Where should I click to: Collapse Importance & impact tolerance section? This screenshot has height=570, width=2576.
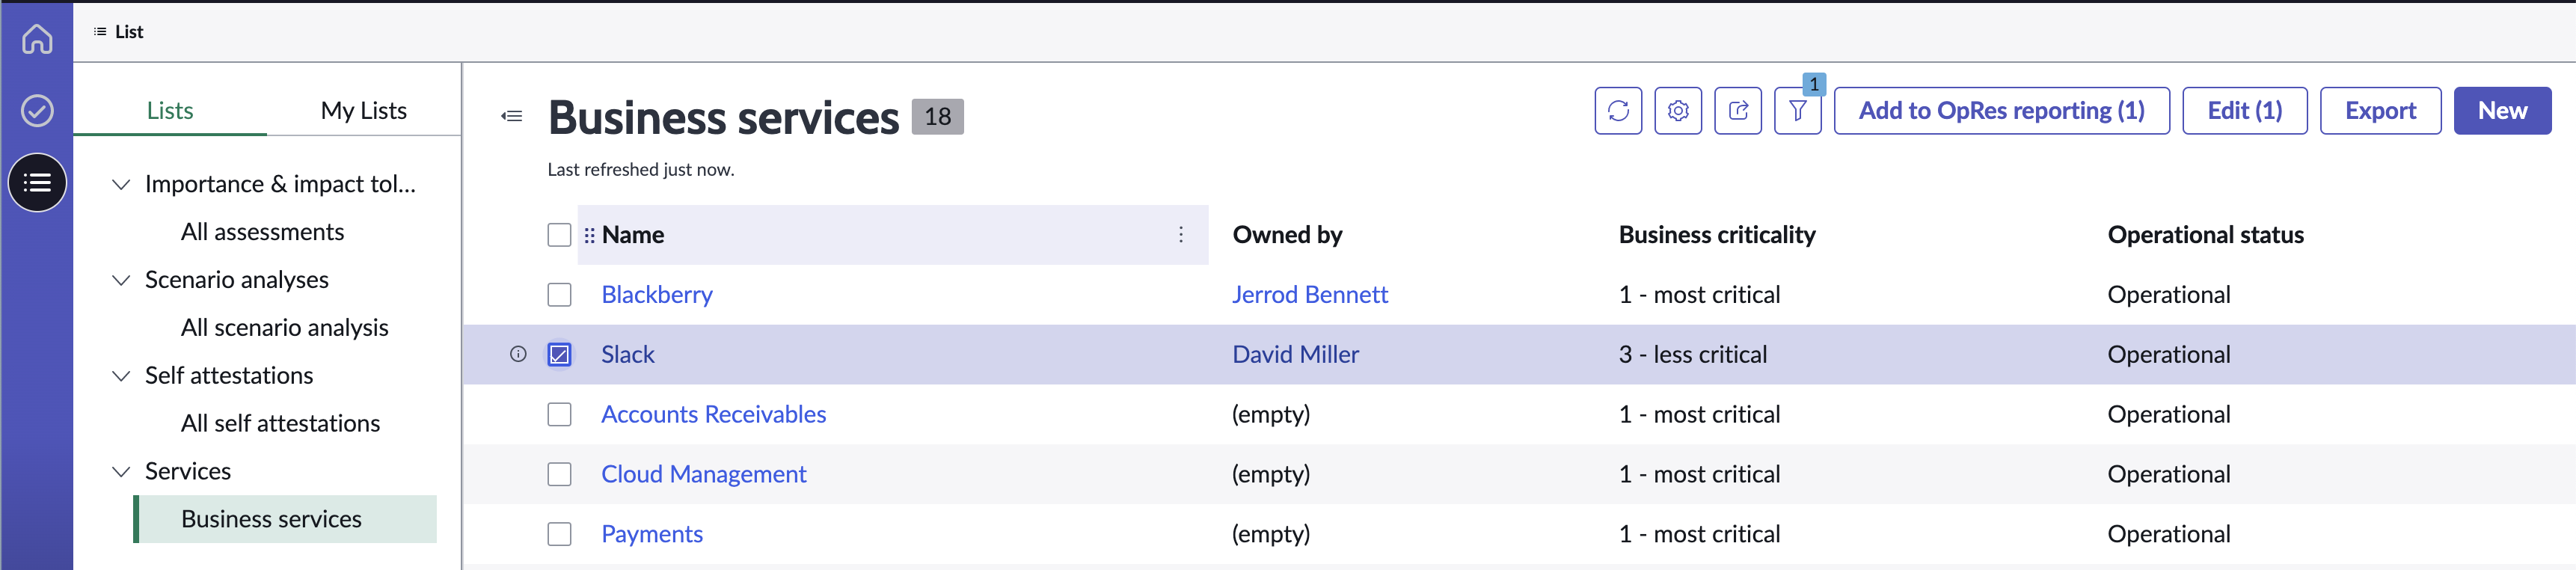pos(121,184)
